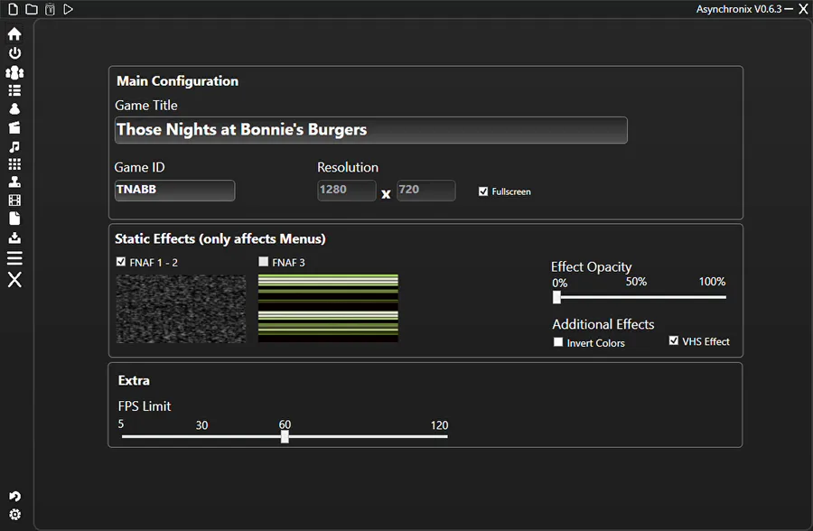The image size is (813, 531).
Task: Click the 50% label on opacity slider
Action: 636,282
